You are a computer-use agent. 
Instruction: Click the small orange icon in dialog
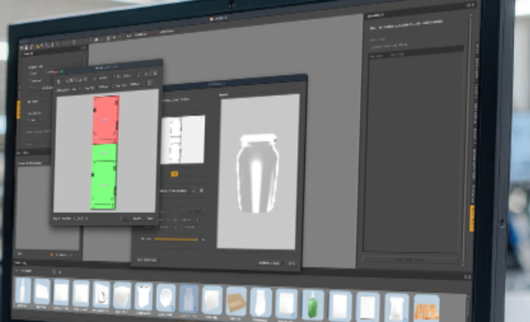pos(174,173)
